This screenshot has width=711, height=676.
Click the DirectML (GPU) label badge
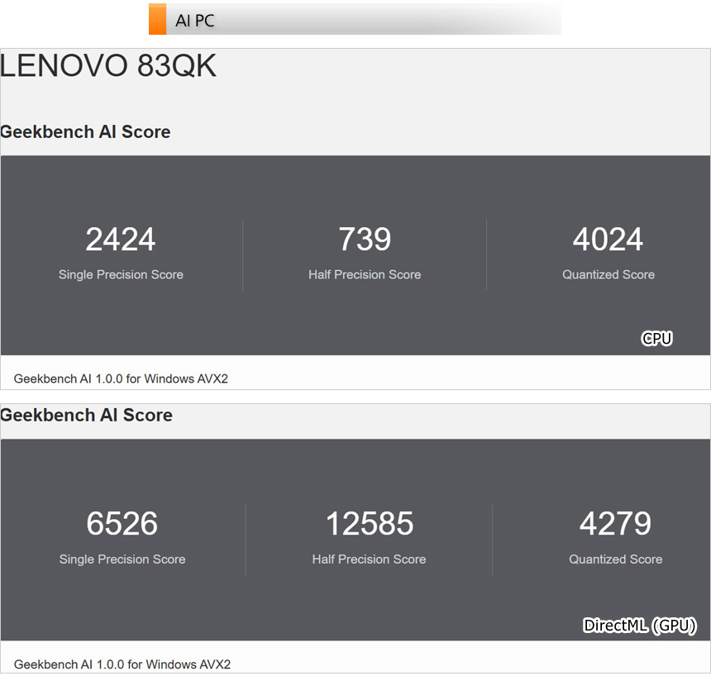point(639,626)
